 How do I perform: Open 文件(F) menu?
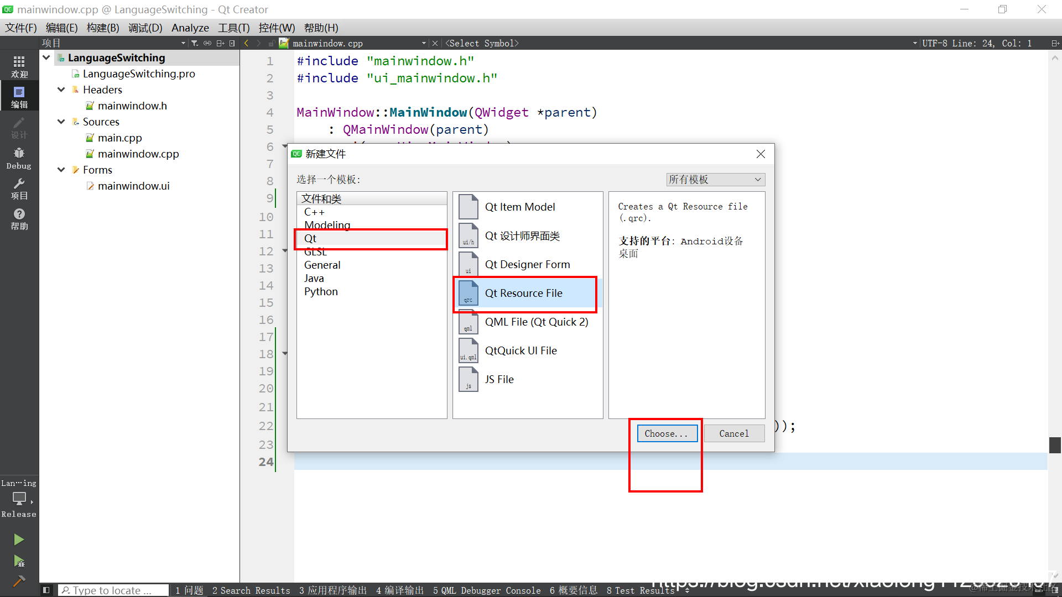(x=21, y=28)
